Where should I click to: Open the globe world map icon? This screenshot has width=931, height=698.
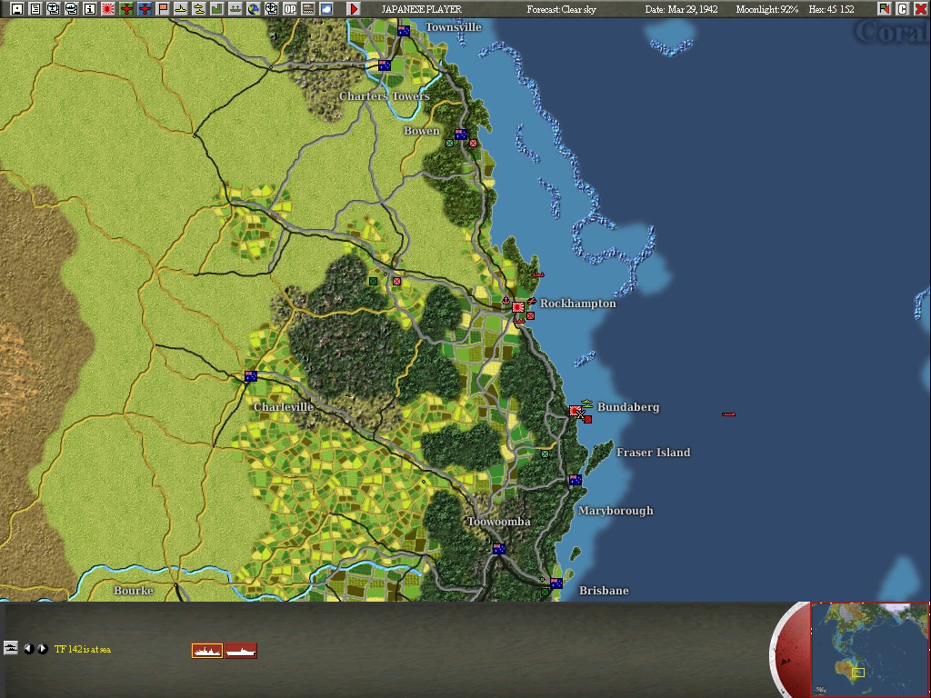pos(254,8)
